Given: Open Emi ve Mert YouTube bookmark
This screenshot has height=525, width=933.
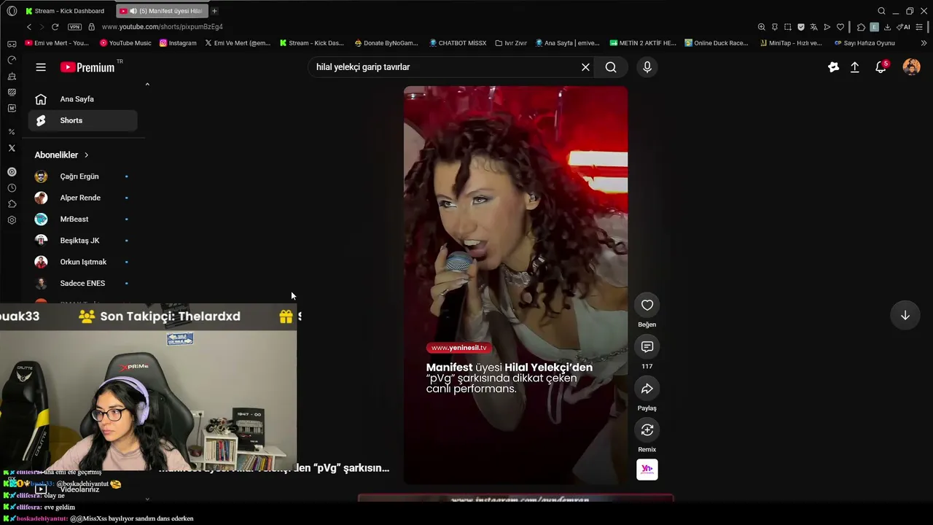Looking at the screenshot, I should click(x=57, y=43).
